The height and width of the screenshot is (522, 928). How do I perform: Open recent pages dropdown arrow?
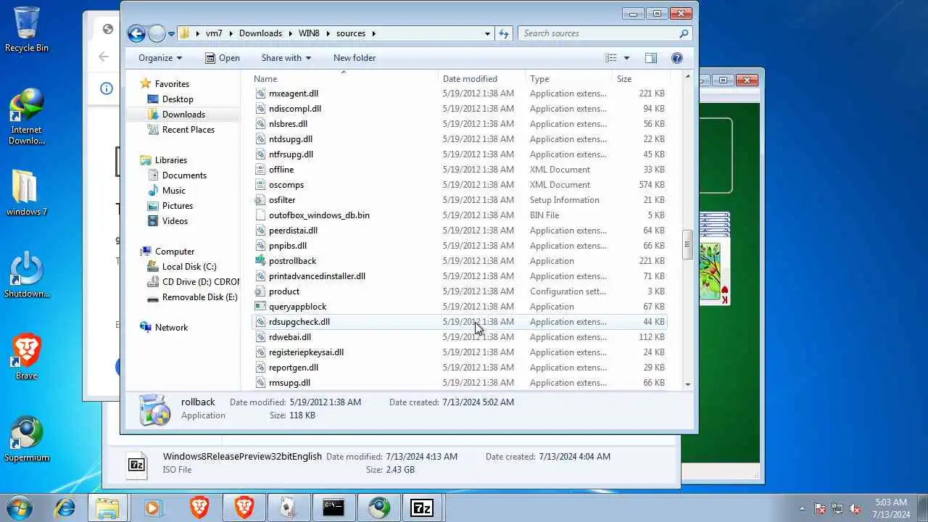coord(172,33)
